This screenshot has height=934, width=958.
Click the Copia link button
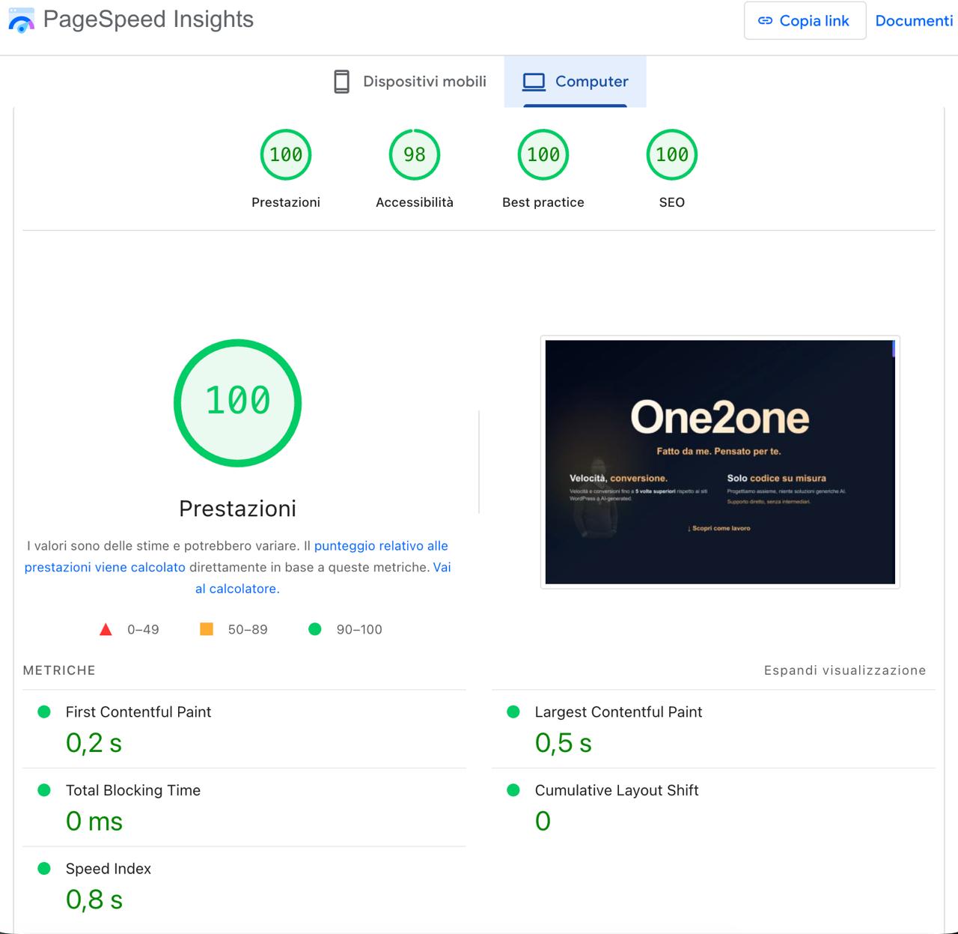(805, 20)
